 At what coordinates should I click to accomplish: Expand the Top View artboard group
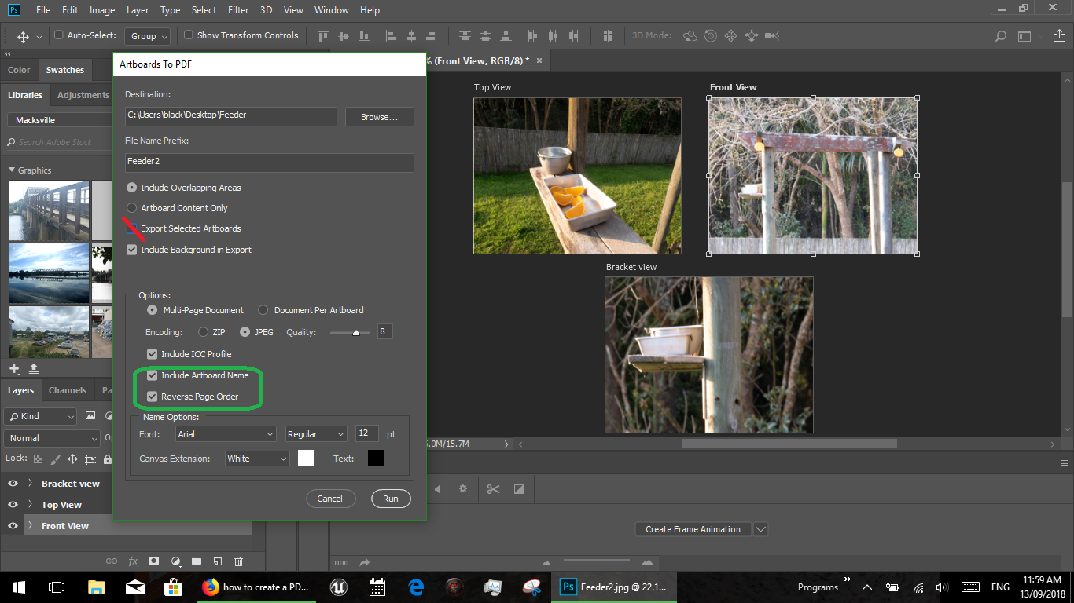pyautogui.click(x=30, y=505)
